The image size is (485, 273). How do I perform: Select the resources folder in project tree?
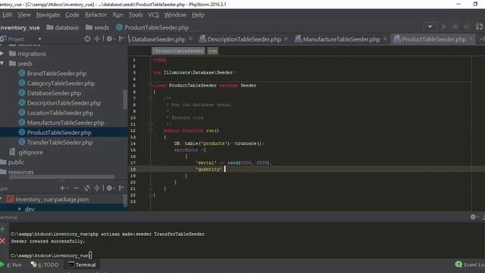pos(20,172)
